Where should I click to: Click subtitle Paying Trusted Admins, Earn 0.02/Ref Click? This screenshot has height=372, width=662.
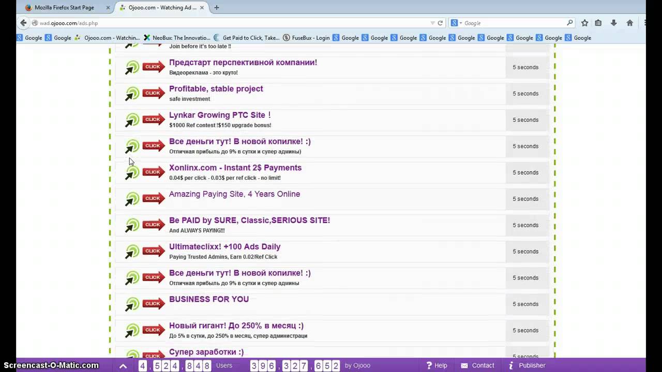(x=223, y=257)
